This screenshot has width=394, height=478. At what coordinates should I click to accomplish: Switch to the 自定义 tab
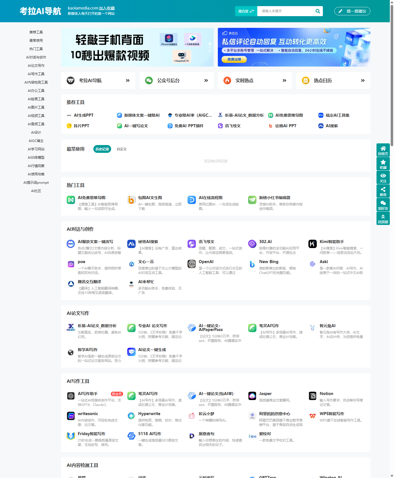click(x=122, y=149)
